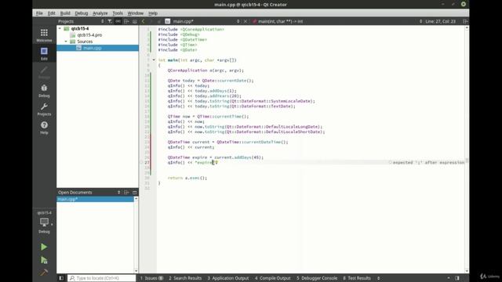Switch to Edit mode in sidebar
The image size is (502, 282).
tap(44, 53)
